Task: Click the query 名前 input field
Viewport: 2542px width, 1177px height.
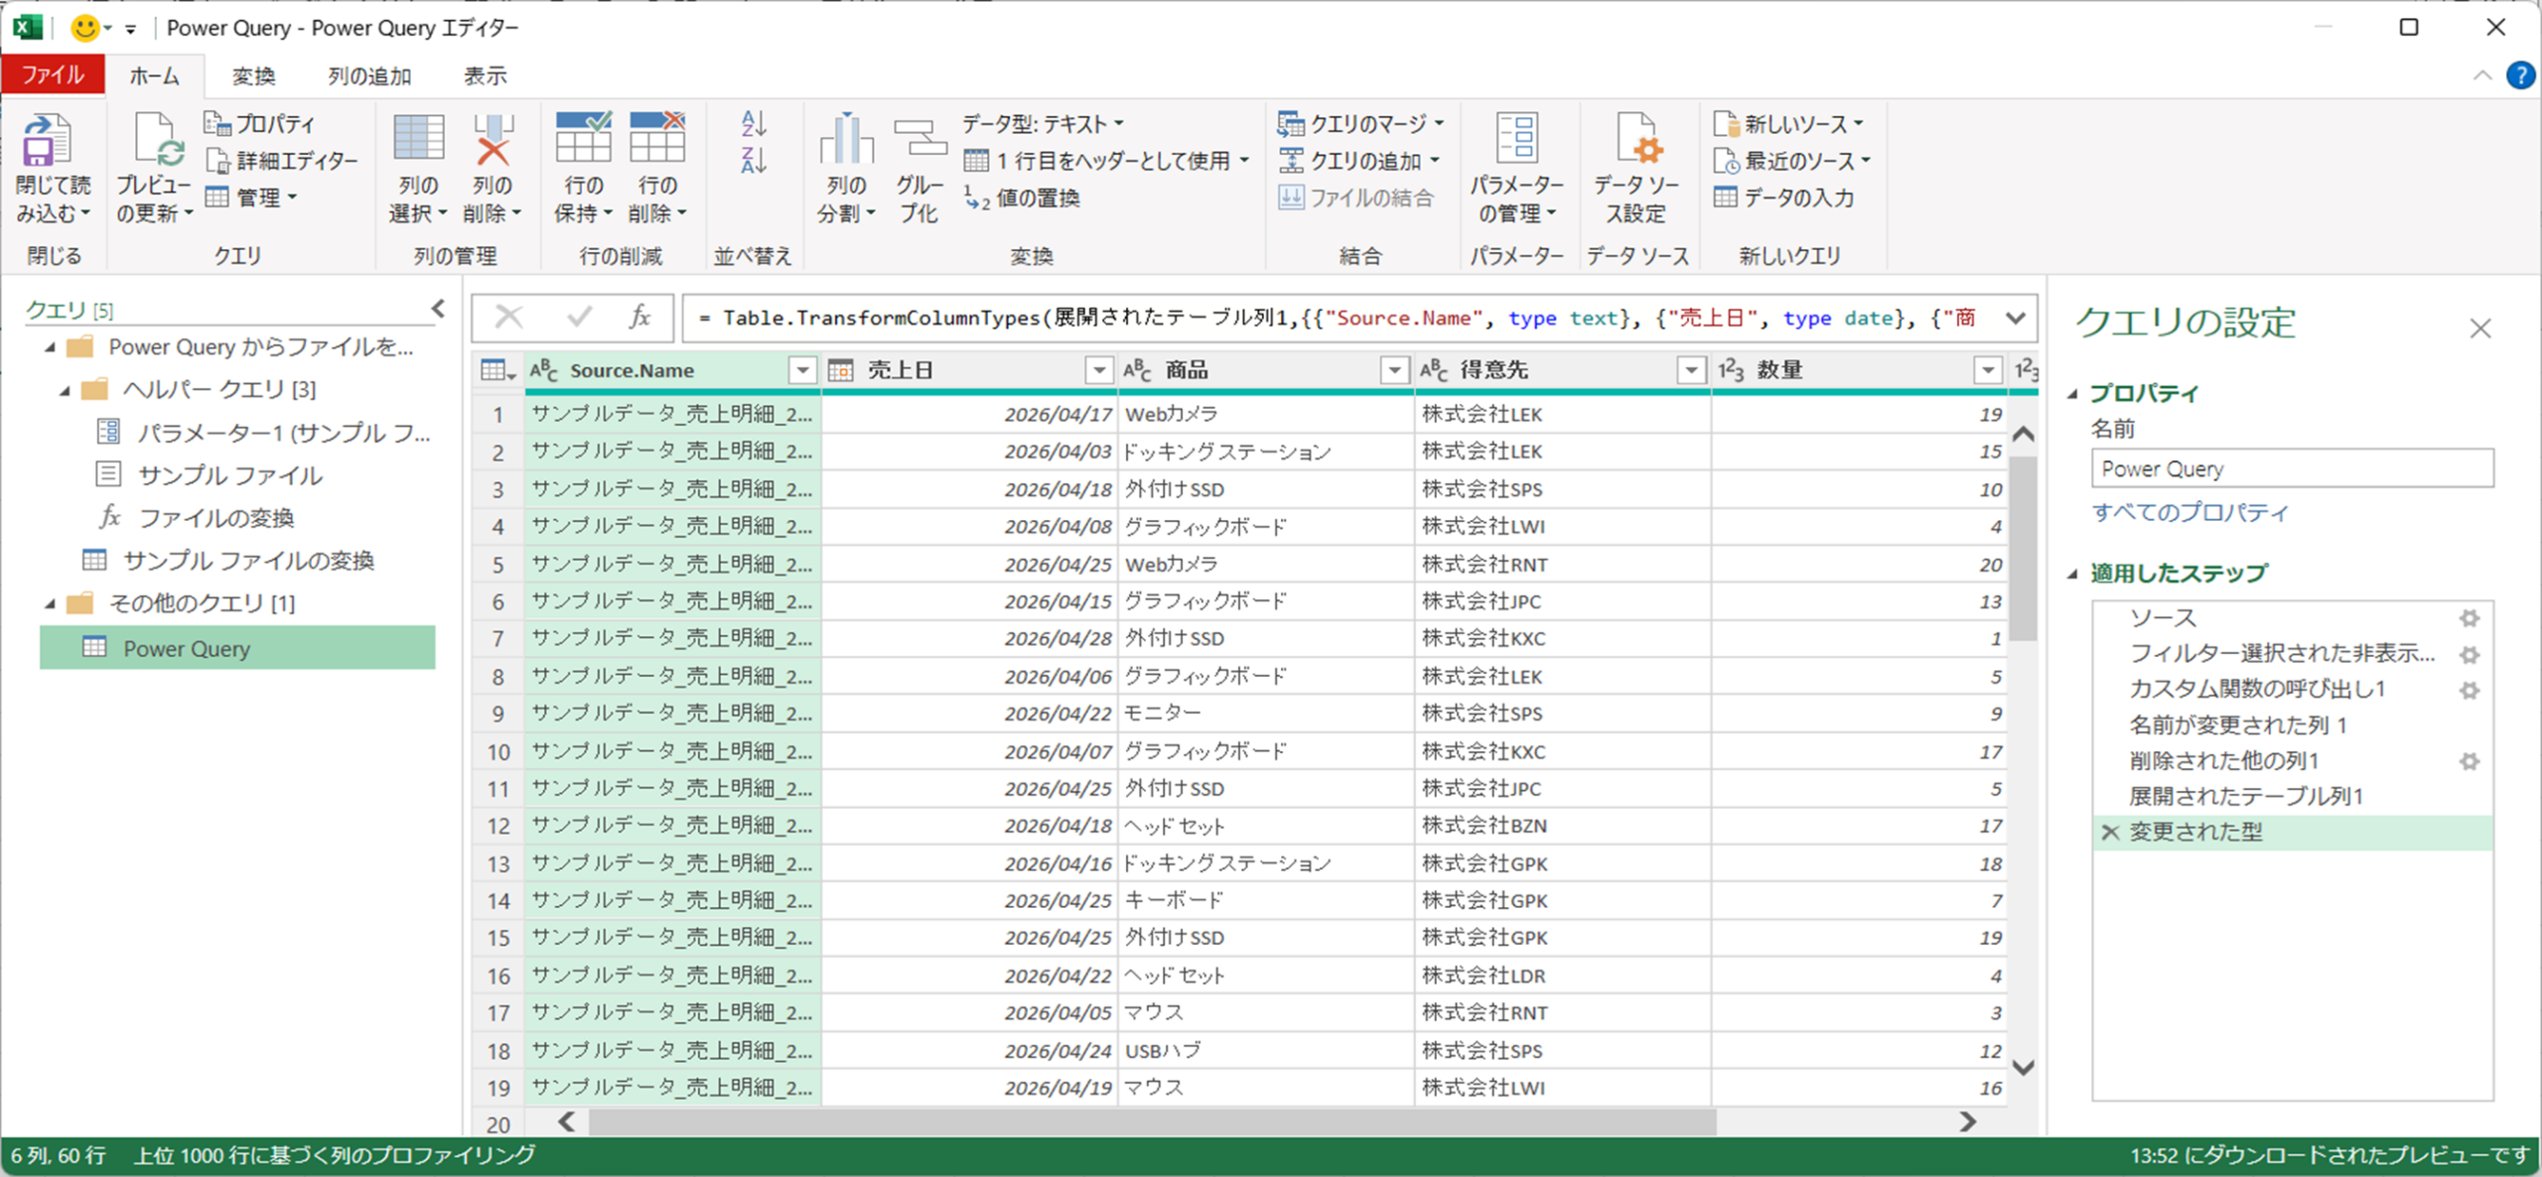Action: click(x=2291, y=468)
